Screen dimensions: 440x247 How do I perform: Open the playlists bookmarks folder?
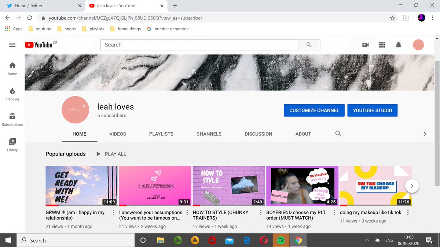point(93,29)
